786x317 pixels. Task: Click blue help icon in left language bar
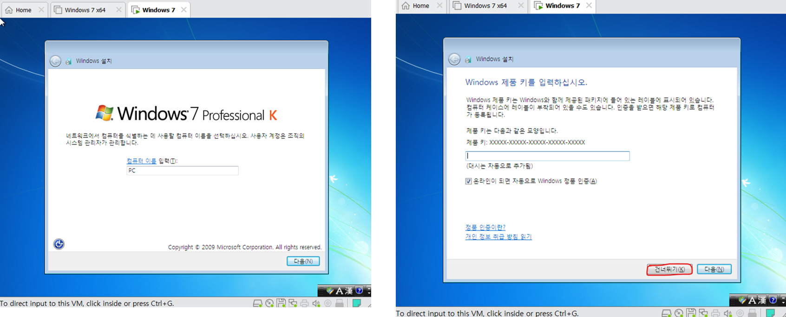click(x=359, y=291)
